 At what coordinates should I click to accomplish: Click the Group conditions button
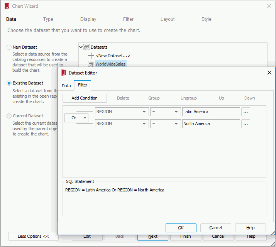pos(154,98)
